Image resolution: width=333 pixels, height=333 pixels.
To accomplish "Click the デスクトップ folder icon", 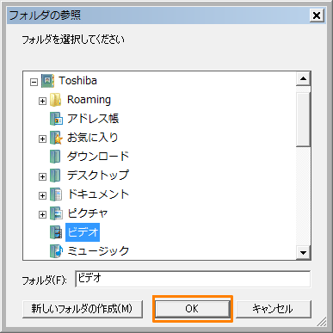I will 55,176.
